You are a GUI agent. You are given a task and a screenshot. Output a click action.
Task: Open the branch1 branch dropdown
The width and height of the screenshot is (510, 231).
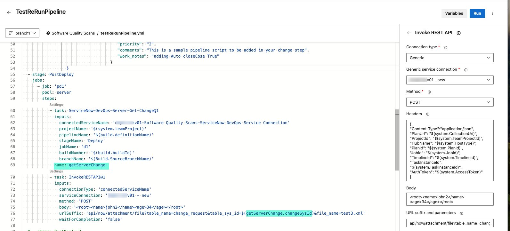coord(22,33)
